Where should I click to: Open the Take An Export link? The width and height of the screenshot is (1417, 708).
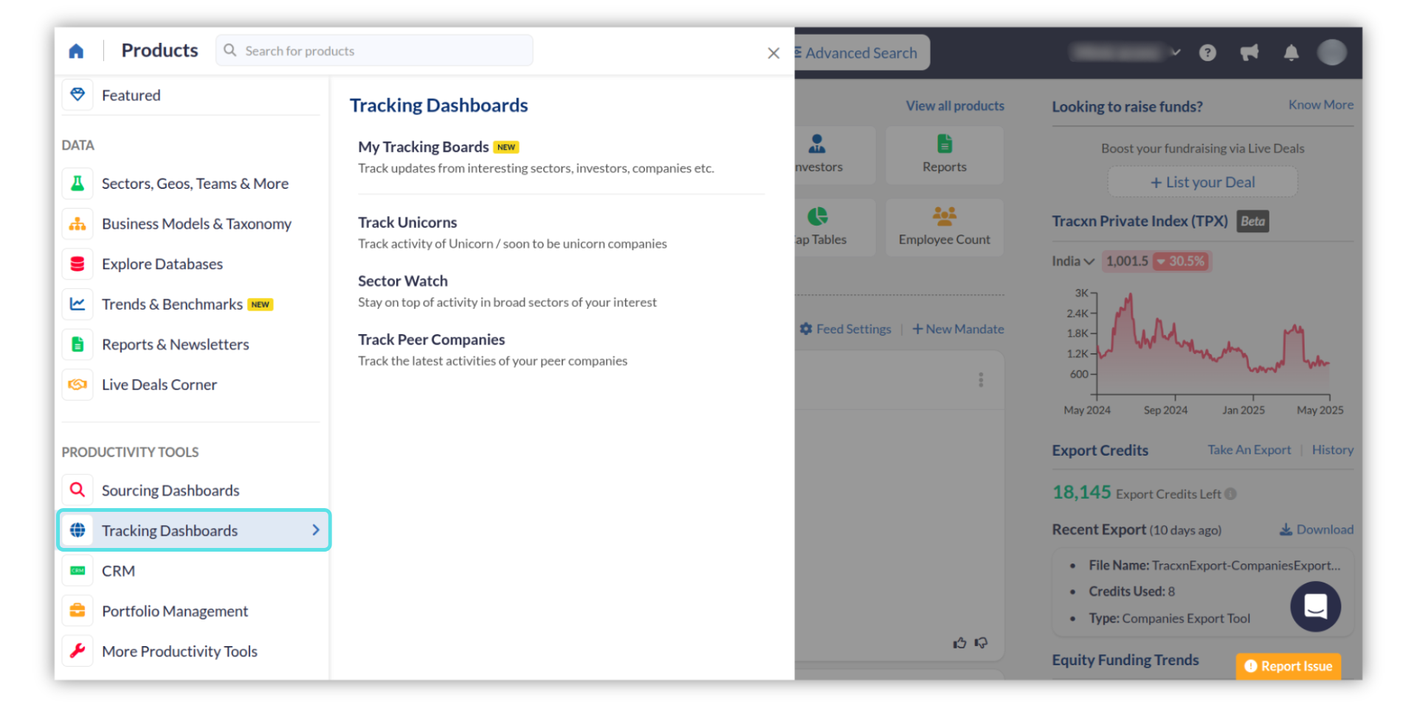tap(1249, 450)
